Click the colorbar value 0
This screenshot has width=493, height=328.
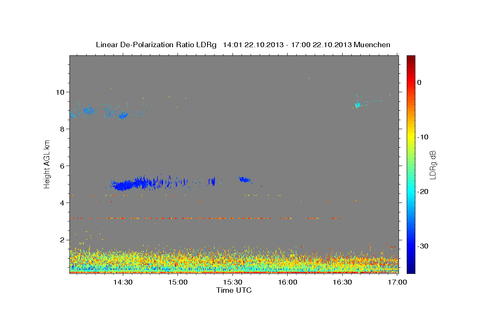(419, 82)
